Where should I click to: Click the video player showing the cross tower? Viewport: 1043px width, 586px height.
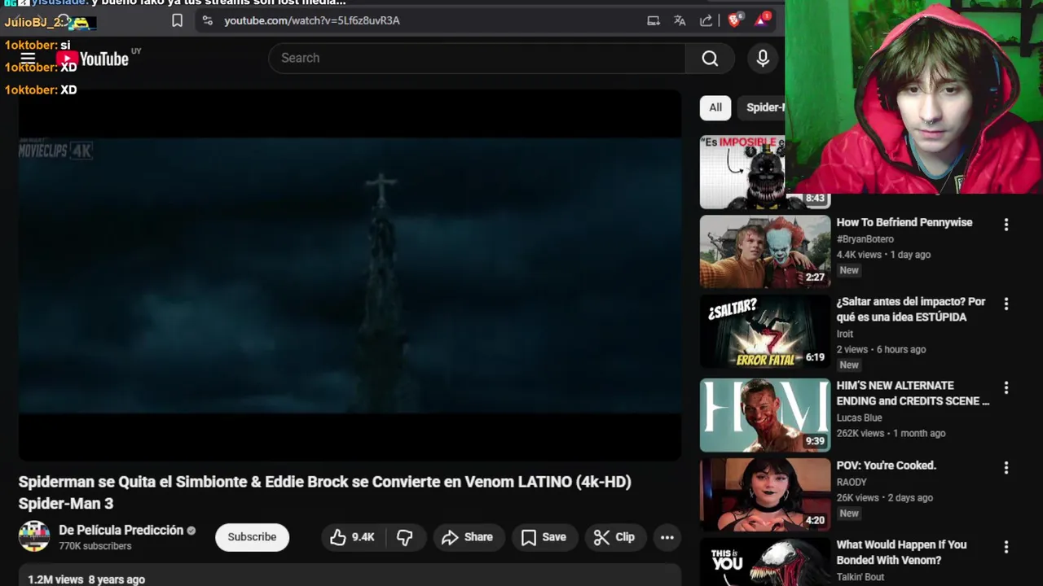coord(350,275)
